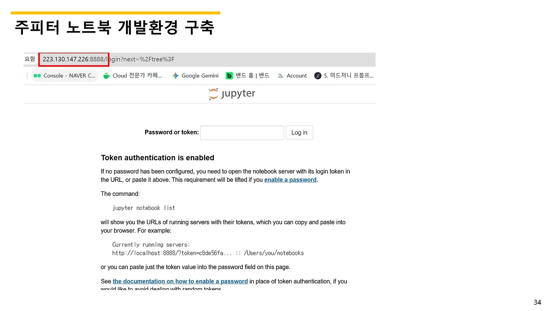Click the green Band icon on bookmarks bar
The width and height of the screenshot is (553, 311).
229,75
